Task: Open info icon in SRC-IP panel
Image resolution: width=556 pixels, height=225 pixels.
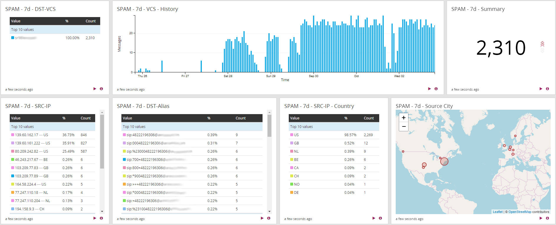Action: point(101,218)
